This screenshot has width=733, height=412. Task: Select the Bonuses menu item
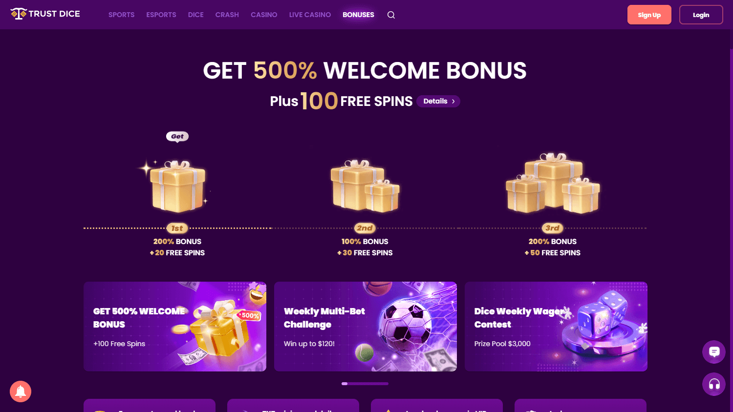pos(358,15)
